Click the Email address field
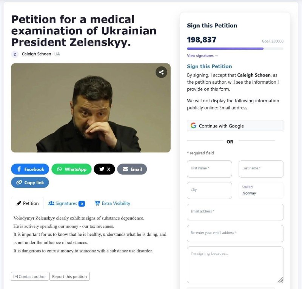This screenshot has height=289, width=302. 235,212
